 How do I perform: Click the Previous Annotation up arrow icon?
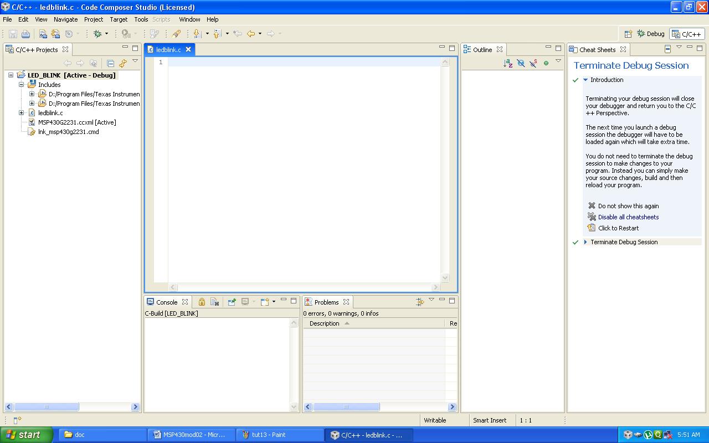click(x=217, y=34)
